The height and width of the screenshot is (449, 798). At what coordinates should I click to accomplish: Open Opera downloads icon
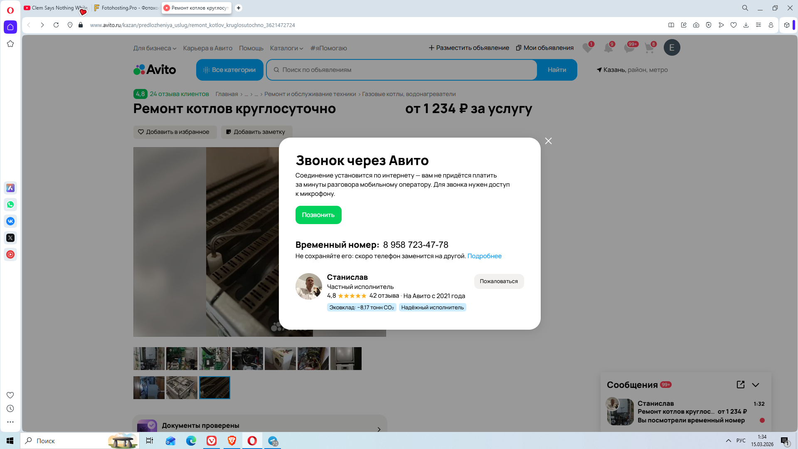[746, 25]
